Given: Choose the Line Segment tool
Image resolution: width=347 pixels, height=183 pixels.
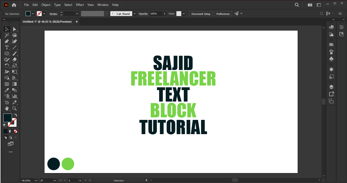Looking at the screenshot, I should click(x=15, y=47).
